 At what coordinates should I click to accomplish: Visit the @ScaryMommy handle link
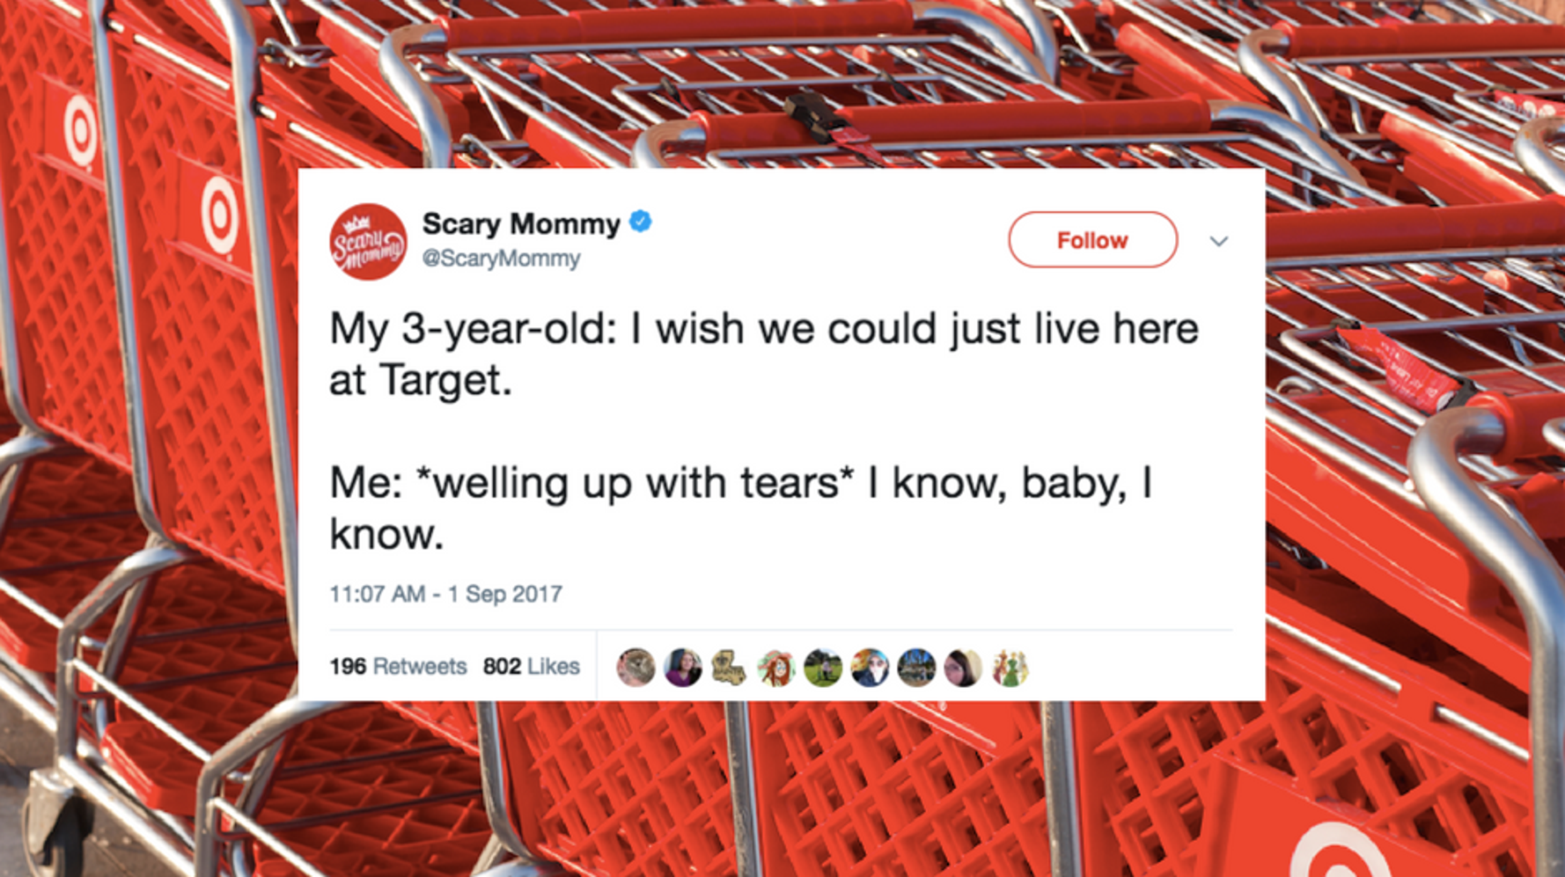tap(502, 259)
